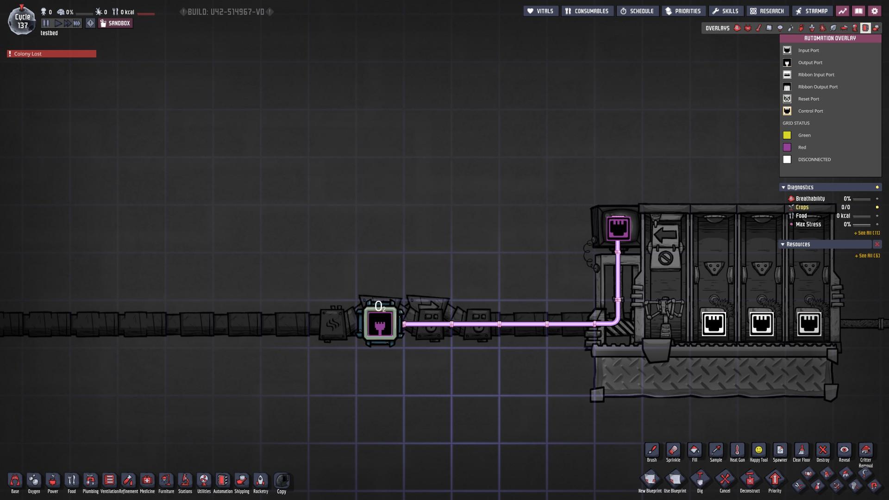889x500 pixels.
Task: Open the Rocketry build menu
Action: (261, 481)
